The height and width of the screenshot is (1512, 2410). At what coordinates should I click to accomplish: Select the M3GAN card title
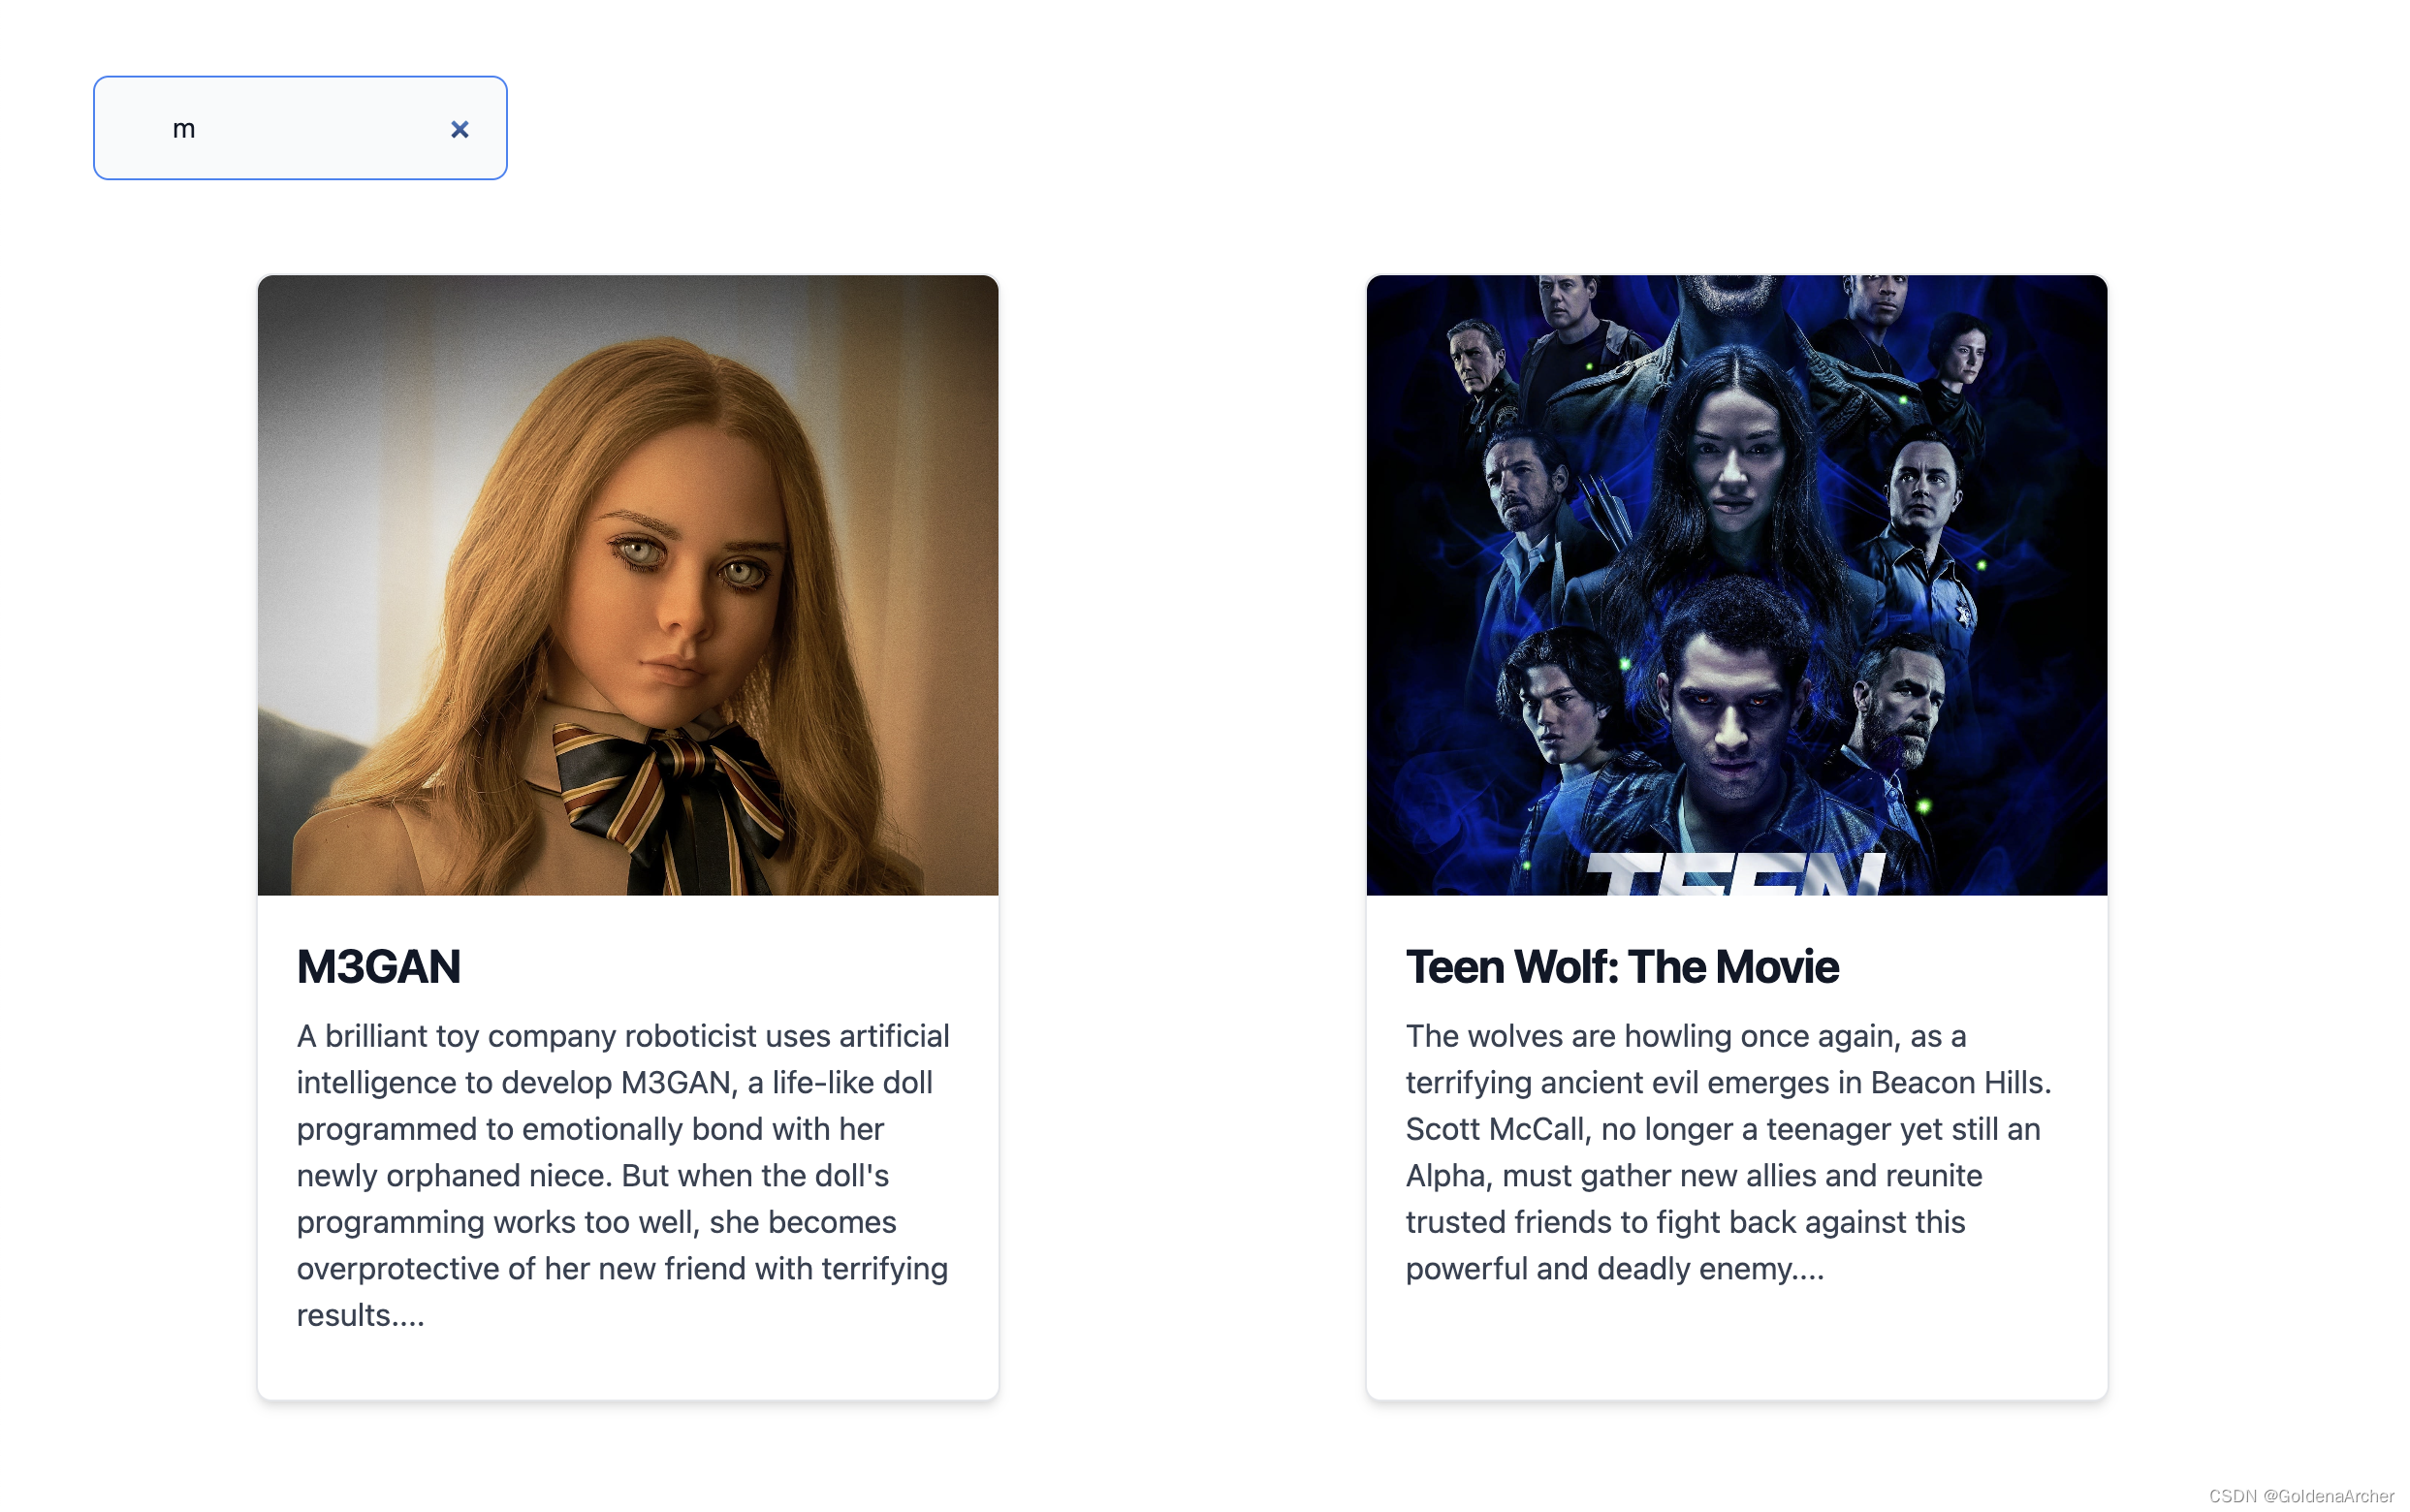(x=378, y=967)
